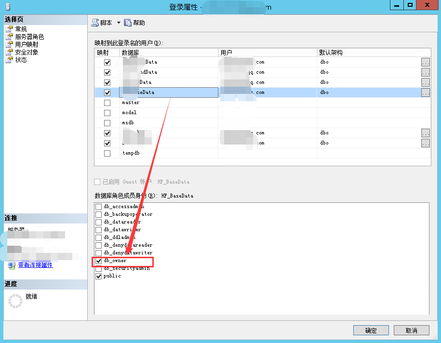
Task: Tick the db_datareader role checkbox
Action: tap(98, 223)
